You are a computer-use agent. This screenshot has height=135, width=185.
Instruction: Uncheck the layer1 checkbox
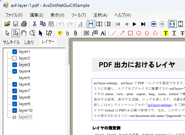[14, 52]
